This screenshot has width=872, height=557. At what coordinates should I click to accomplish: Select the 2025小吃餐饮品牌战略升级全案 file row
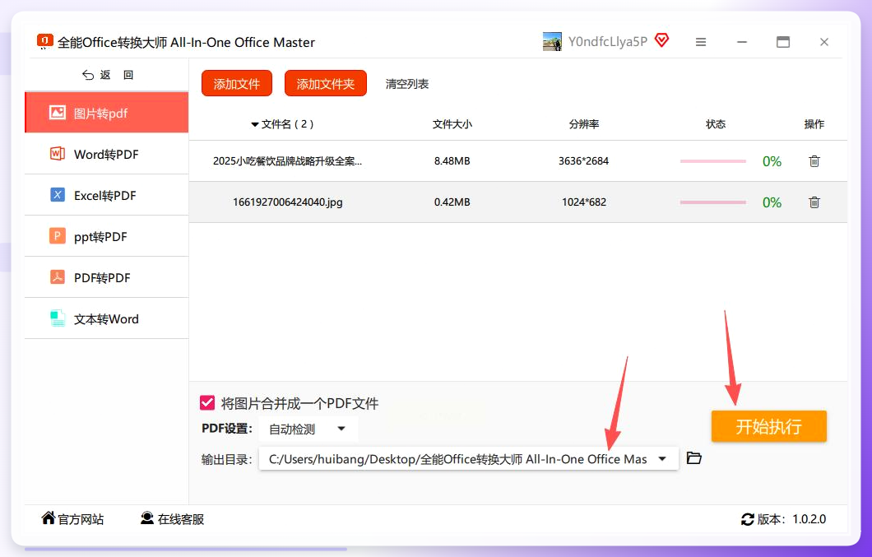tap(517, 160)
